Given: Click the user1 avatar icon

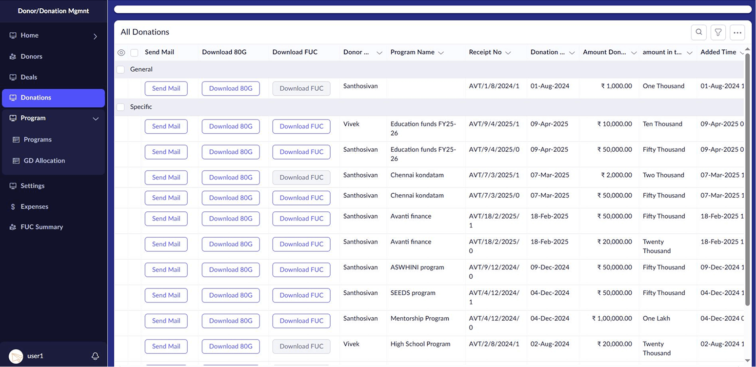Looking at the screenshot, I should [16, 356].
